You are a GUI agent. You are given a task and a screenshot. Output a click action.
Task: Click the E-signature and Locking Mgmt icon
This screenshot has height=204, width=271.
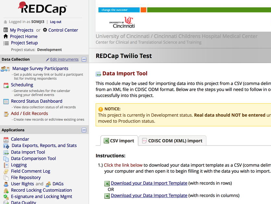coord(6,197)
